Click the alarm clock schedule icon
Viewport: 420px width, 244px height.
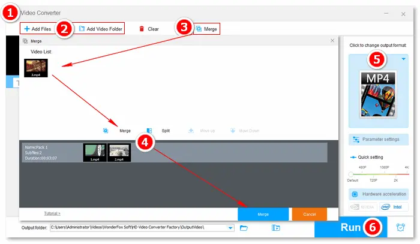click(x=400, y=228)
